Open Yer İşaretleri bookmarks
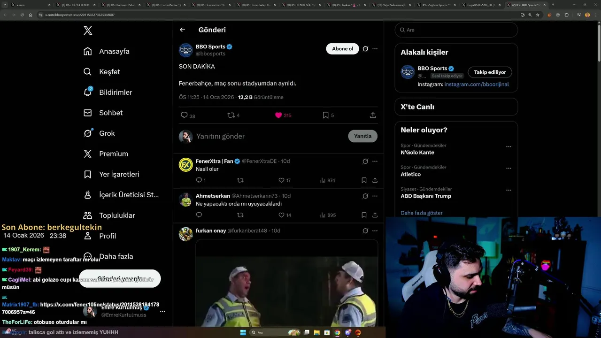Screen dimensions: 601x338 [111, 174]
